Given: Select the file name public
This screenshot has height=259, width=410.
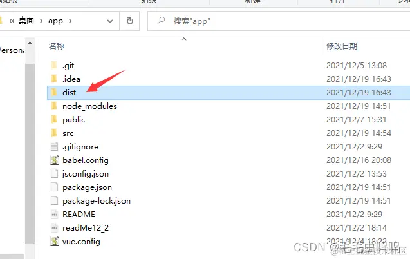Looking at the screenshot, I should point(74,120).
